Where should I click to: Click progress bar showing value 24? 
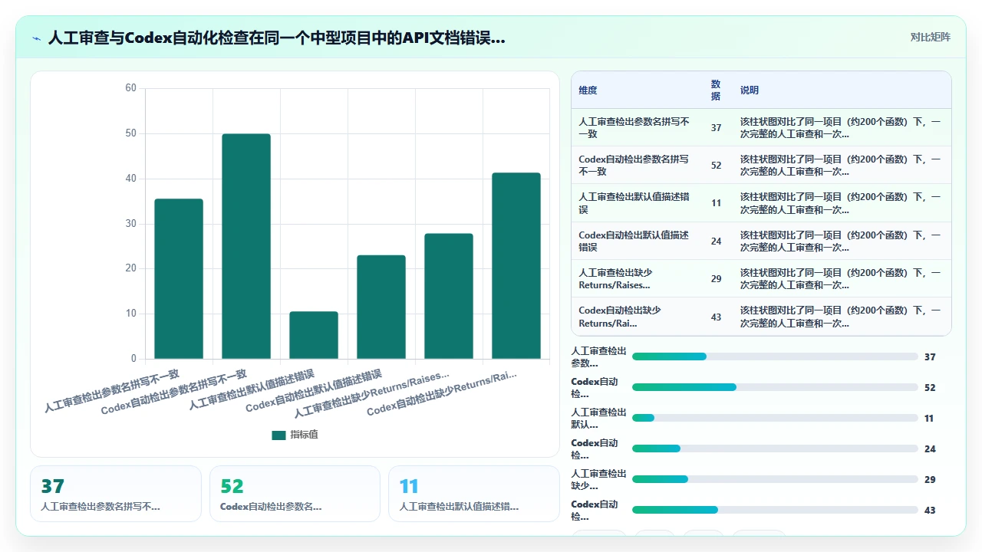[x=775, y=449]
